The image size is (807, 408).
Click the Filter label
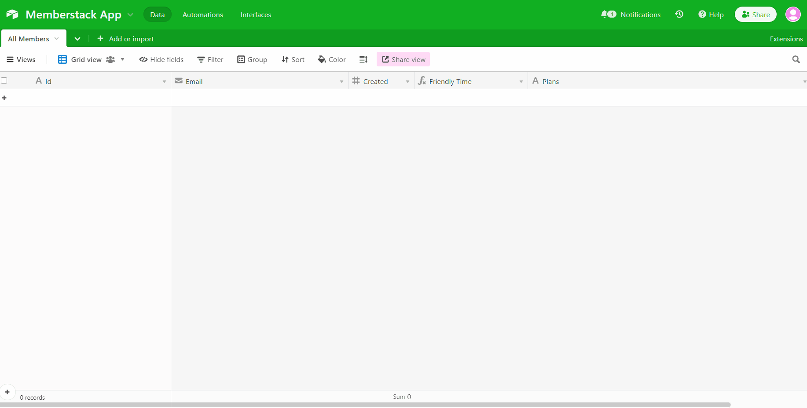click(x=216, y=59)
